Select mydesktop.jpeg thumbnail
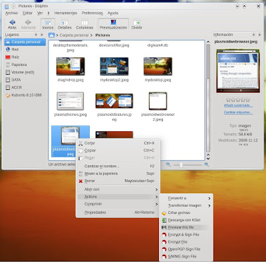 (158, 66)
